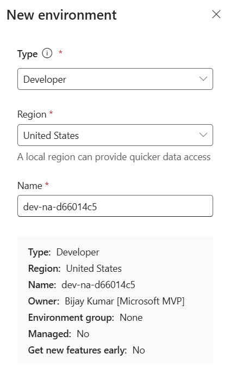This screenshot has width=230, height=372.
Task: Close the New environment panel
Action: [x=216, y=14]
